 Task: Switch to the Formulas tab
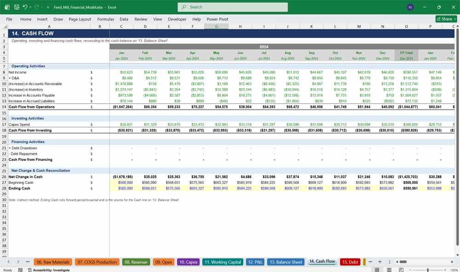tap(106, 19)
